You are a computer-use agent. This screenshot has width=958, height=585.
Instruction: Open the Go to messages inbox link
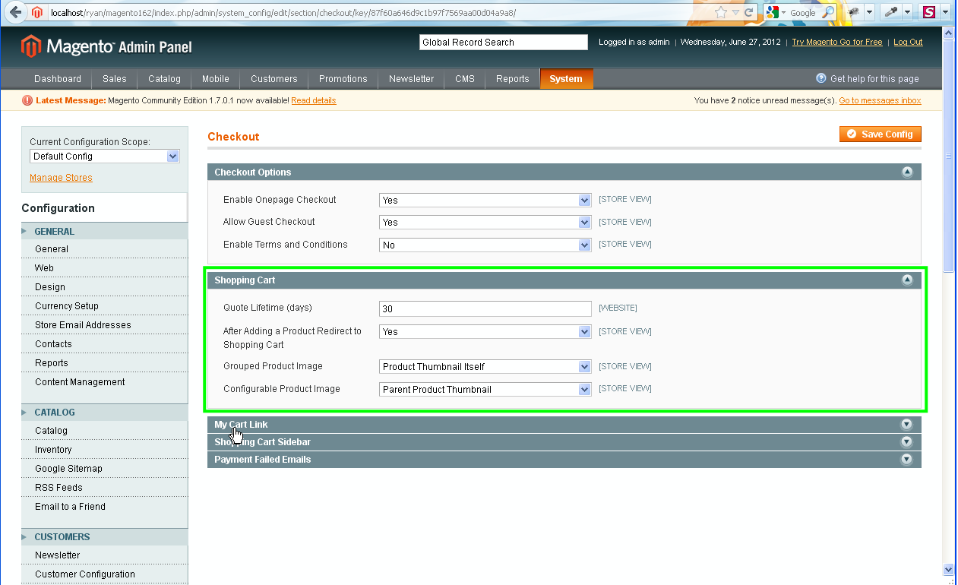pos(880,100)
